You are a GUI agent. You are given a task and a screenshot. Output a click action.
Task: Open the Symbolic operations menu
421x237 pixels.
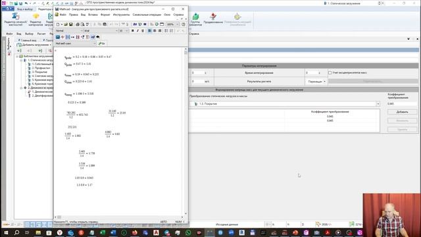147,14
